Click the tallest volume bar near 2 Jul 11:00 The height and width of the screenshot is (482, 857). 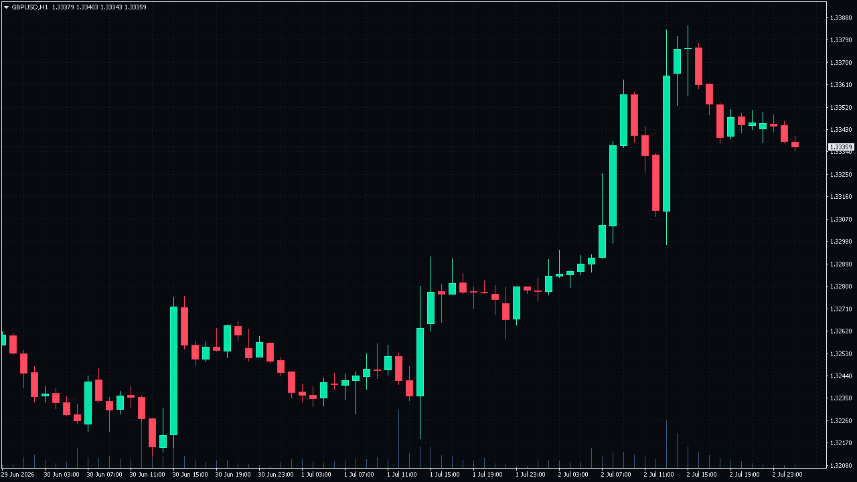coord(666,444)
